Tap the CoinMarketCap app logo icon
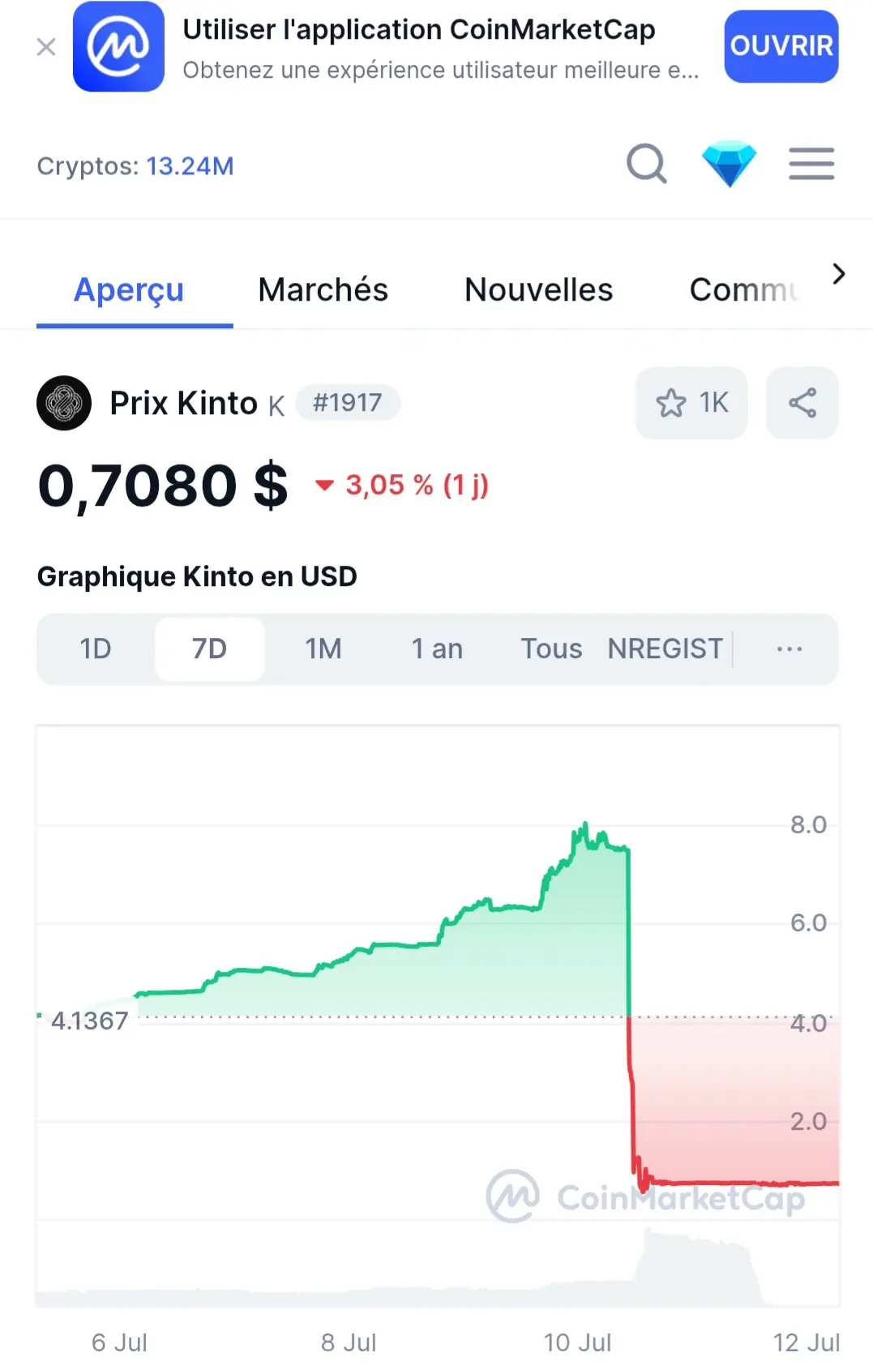873x1365 pixels. (118, 46)
